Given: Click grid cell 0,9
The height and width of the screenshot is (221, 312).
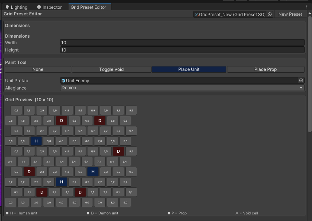Looking at the screenshot, I should (x=16, y=110).
